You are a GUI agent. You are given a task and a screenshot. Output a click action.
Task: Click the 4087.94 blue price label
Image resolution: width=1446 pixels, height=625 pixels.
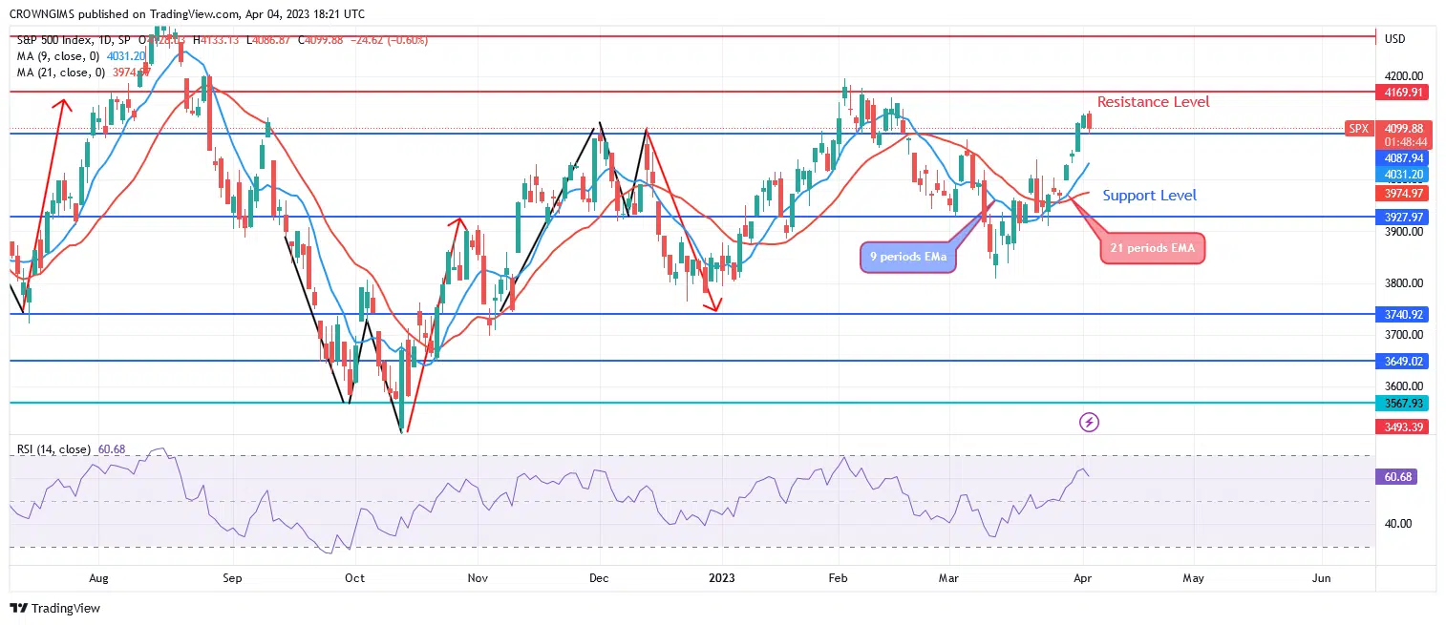[x=1402, y=158]
